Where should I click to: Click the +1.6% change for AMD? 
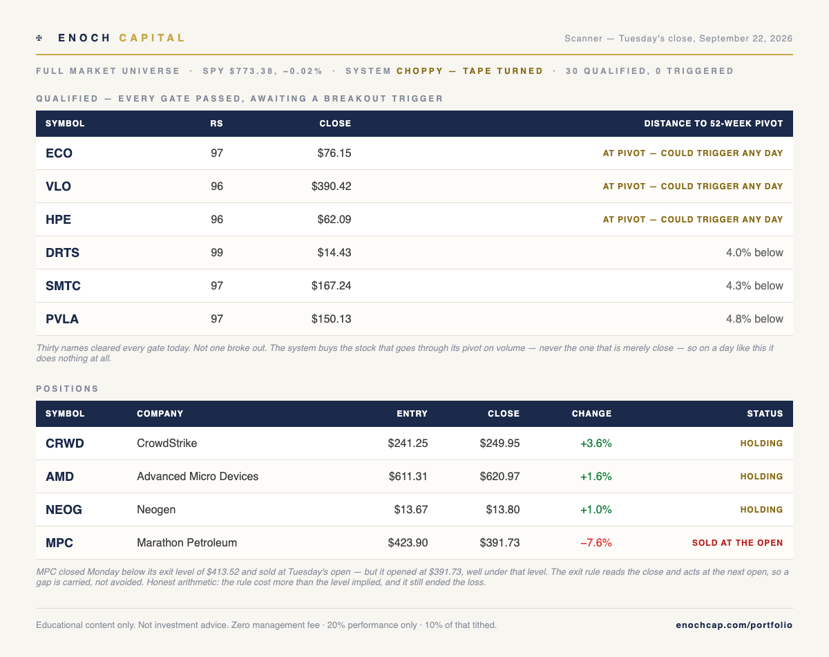596,477
